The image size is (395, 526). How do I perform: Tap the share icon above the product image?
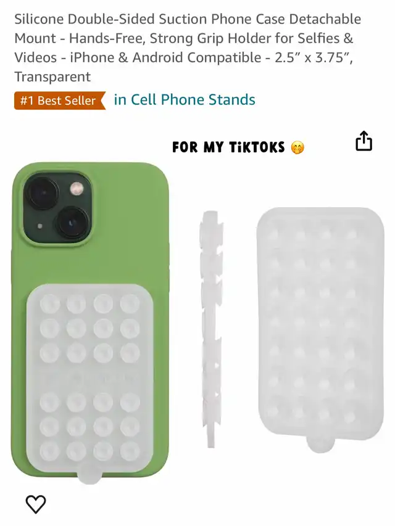(364, 141)
